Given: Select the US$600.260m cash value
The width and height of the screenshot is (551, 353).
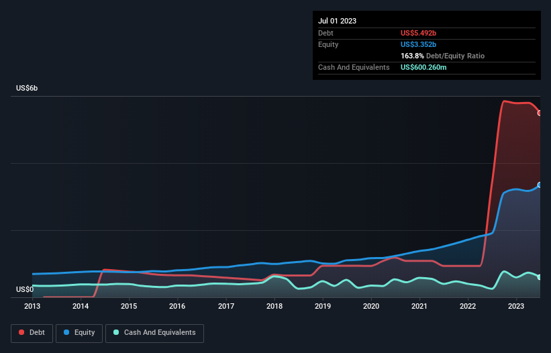Looking at the screenshot, I should (423, 67).
